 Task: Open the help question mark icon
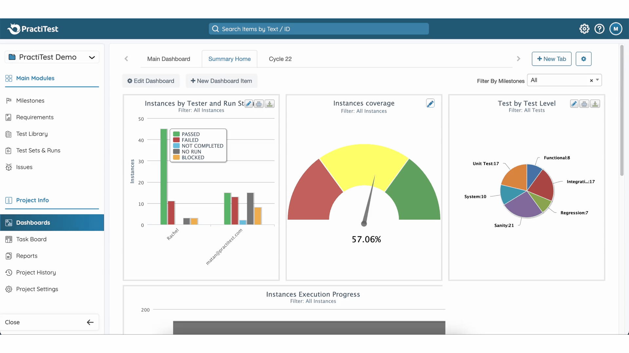(x=599, y=29)
